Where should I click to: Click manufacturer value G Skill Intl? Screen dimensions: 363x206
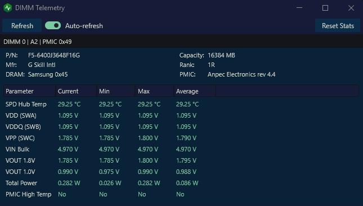[x=42, y=65]
